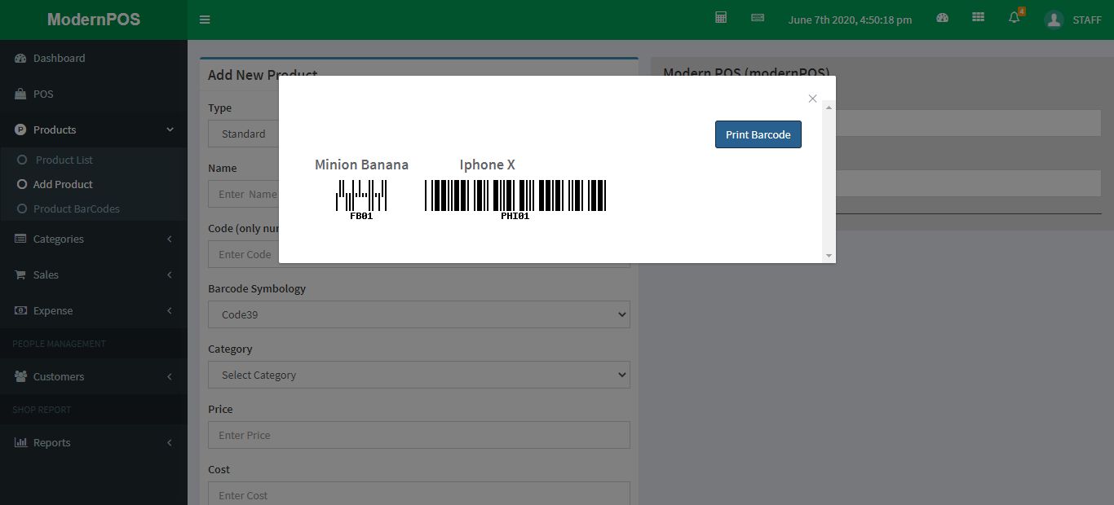Open the calculator icon in top bar
The image size is (1114, 505).
tap(721, 17)
